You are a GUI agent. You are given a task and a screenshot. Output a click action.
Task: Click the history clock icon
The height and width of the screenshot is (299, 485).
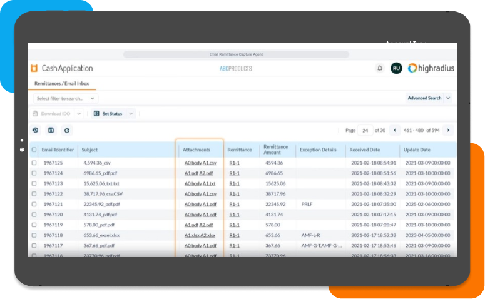[x=36, y=130]
